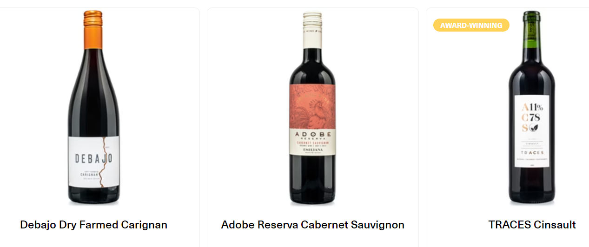Select the Adobe Reserva bottle image
589x247 pixels.
[312, 108]
